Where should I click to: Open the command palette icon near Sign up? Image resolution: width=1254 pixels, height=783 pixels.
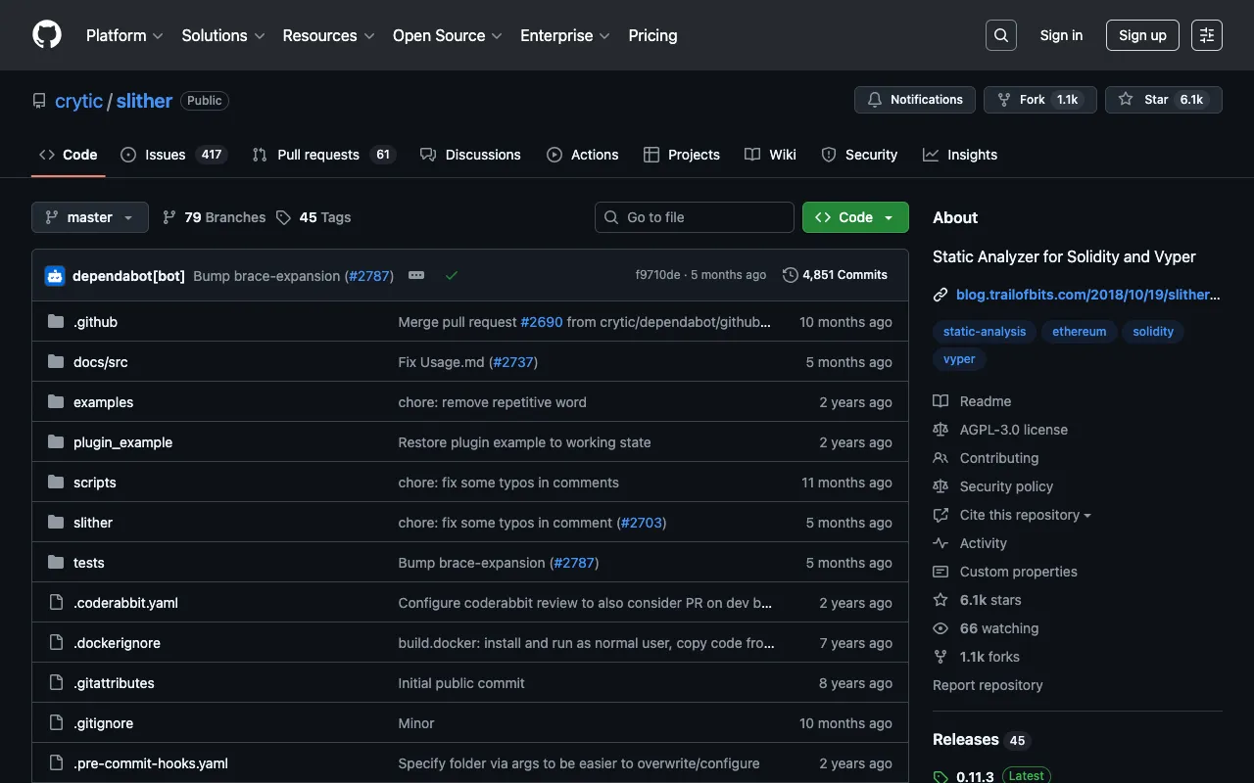[1206, 34]
